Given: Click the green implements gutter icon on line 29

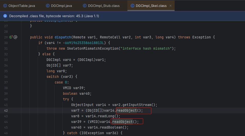Looking at the screenshot, I should coord(11,37).
